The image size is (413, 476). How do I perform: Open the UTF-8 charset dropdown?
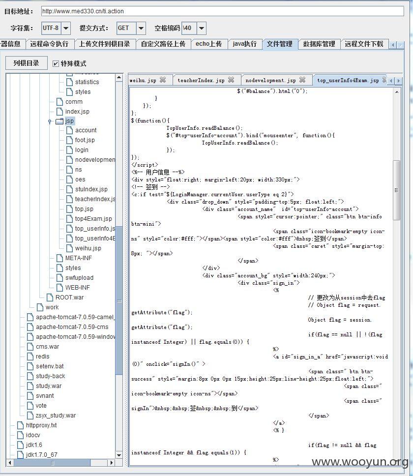pyautogui.click(x=66, y=28)
